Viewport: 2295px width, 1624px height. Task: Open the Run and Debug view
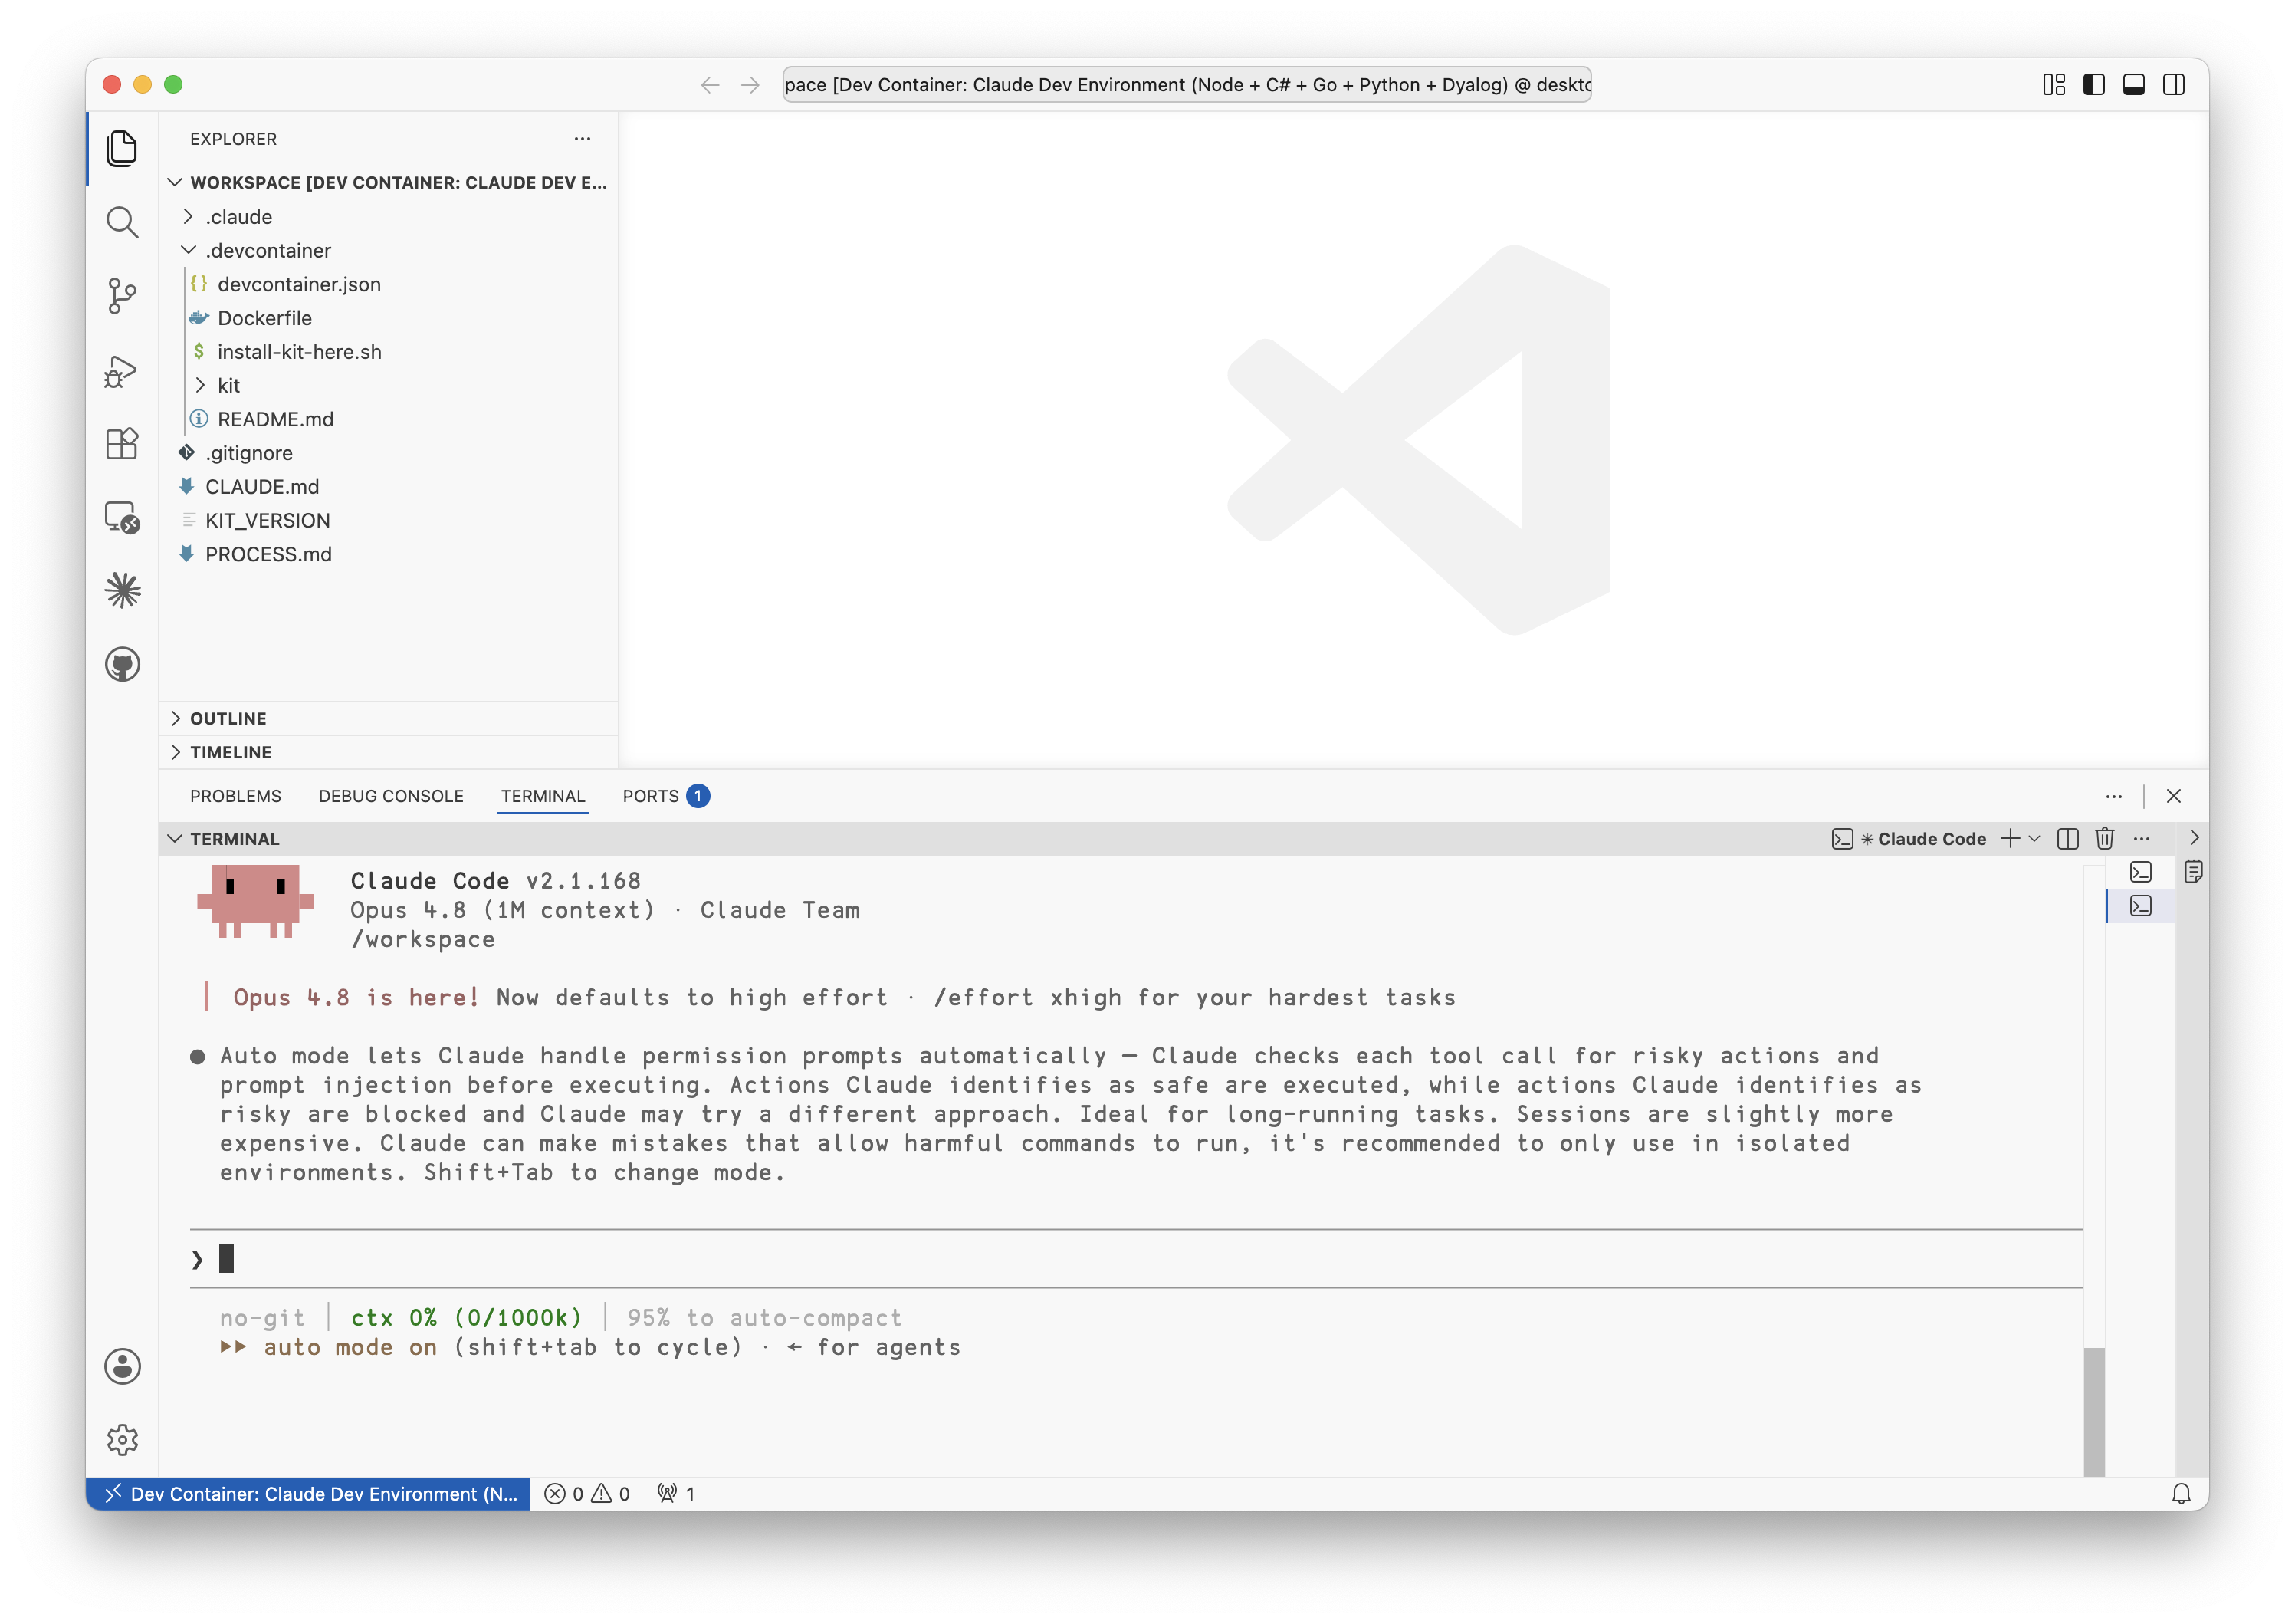pyautogui.click(x=122, y=370)
